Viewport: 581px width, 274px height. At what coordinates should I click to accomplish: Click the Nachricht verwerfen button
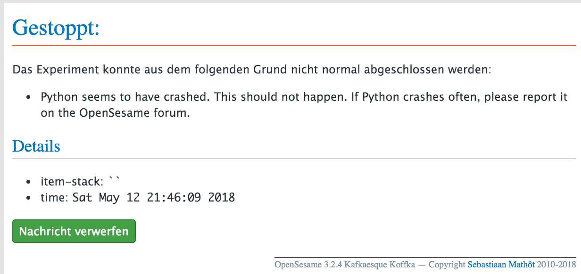[x=74, y=231]
